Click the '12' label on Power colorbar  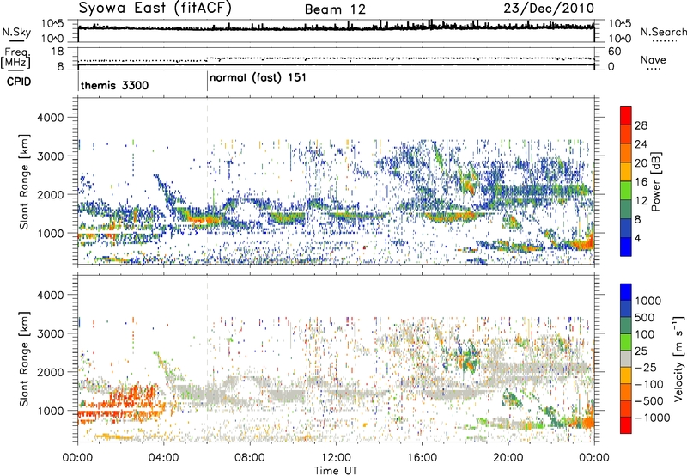(641, 201)
